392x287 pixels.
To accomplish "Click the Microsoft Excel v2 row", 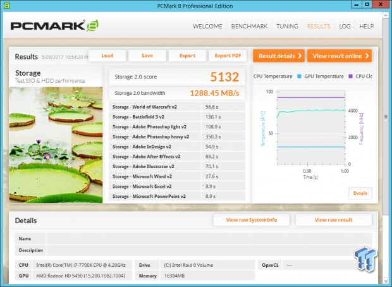I will (177, 186).
